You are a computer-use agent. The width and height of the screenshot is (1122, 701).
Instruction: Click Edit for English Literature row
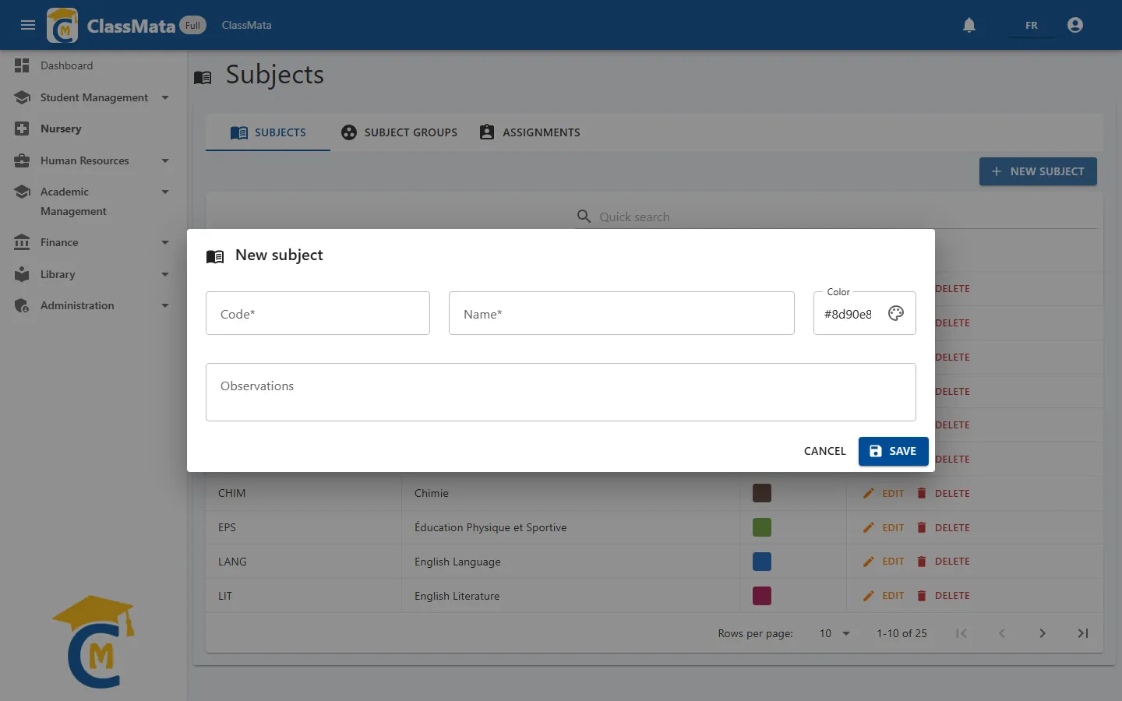point(884,596)
